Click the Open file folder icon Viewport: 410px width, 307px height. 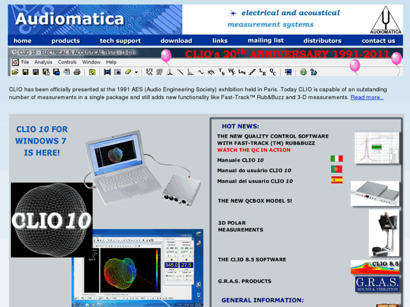pos(15,72)
